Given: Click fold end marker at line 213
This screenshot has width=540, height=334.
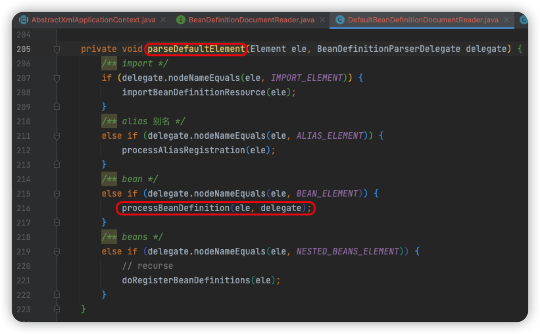Looking at the screenshot, I should coord(57,165).
